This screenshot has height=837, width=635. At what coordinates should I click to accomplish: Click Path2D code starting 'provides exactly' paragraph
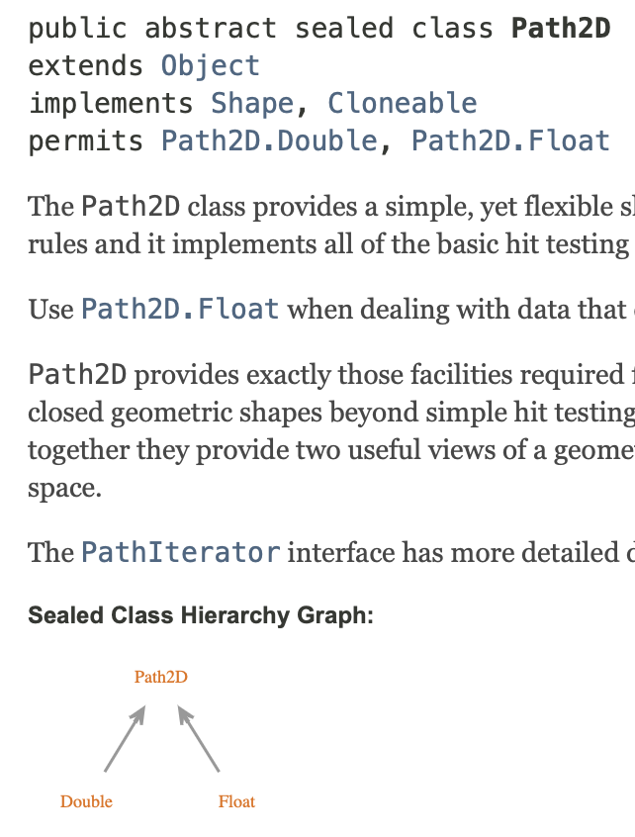click(77, 375)
